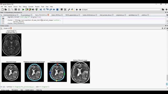Open the File menu

coord(2,7)
